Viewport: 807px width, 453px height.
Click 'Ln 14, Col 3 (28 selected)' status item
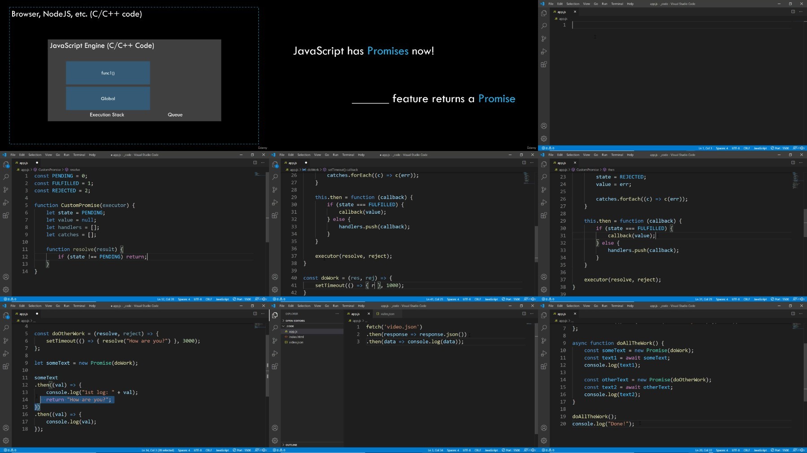pos(158,450)
